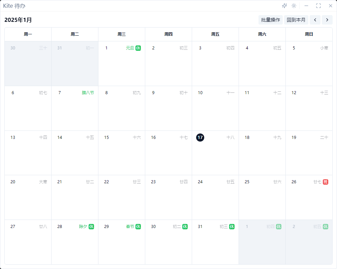Toggle the light/dark theme sun icon
Screen dimensions: 337x269
click(294, 6)
